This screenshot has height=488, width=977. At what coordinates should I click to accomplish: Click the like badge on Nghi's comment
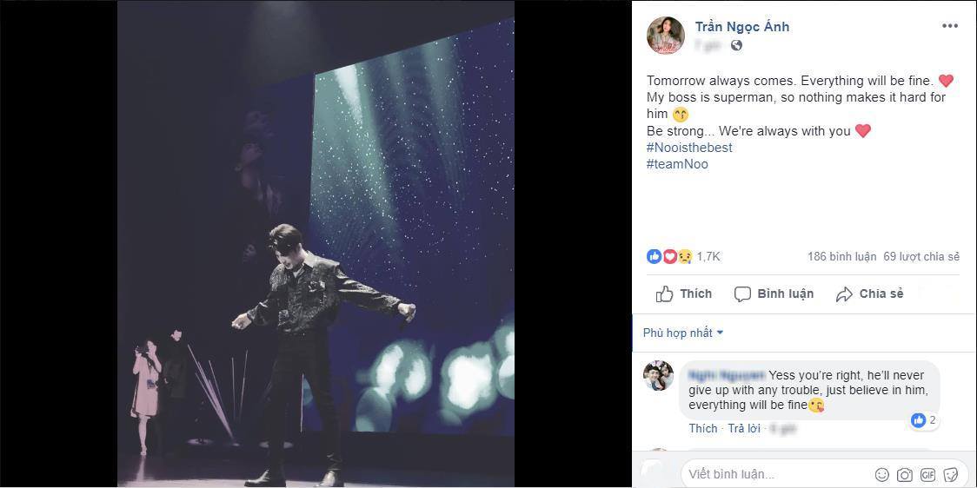(923, 420)
